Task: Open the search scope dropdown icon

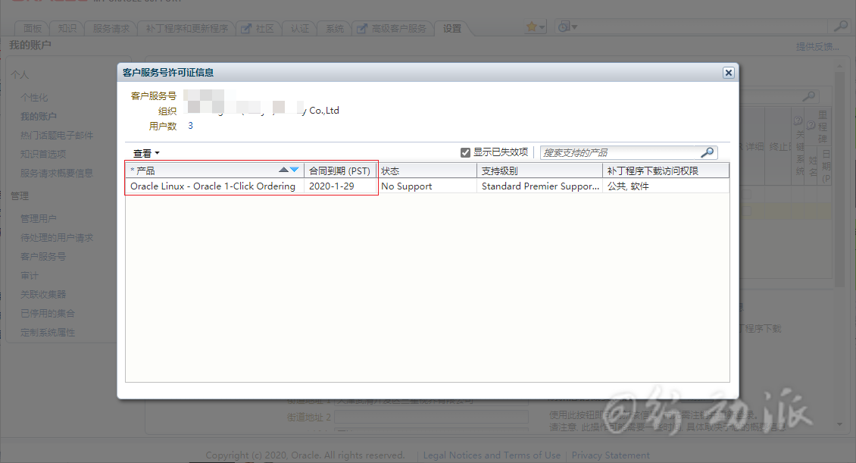Action: pos(567,27)
